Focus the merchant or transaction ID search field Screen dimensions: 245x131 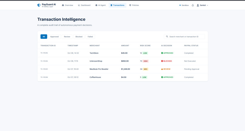click(185, 37)
